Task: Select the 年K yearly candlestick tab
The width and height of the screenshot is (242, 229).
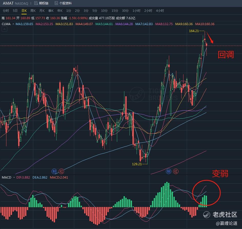Action: pyautogui.click(x=60, y=11)
